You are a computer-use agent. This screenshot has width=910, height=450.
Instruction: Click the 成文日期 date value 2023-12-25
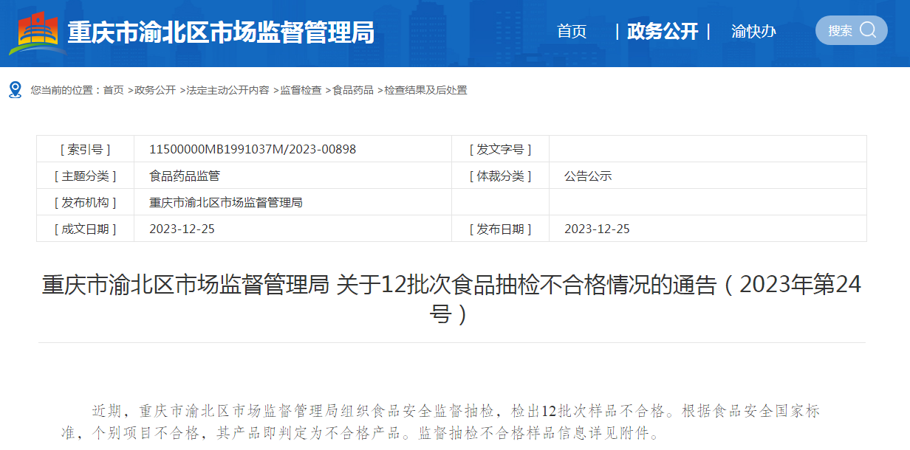pyautogui.click(x=182, y=229)
